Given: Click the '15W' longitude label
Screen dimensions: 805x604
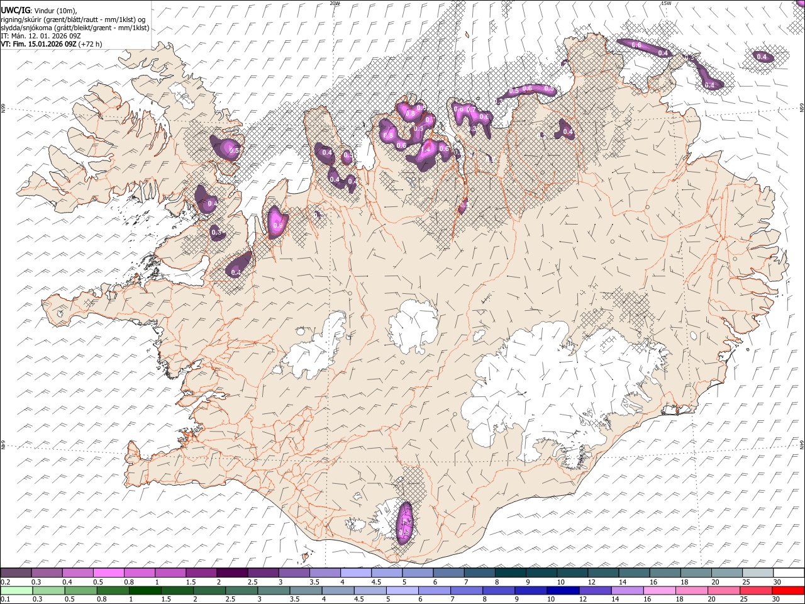Looking at the screenshot, I should [666, 3].
